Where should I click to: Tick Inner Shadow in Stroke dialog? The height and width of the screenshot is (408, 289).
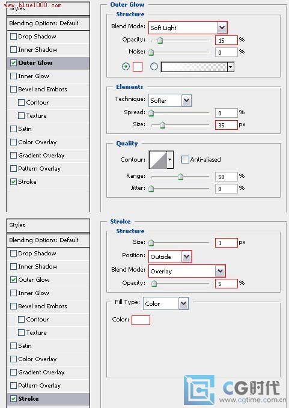[13, 266]
